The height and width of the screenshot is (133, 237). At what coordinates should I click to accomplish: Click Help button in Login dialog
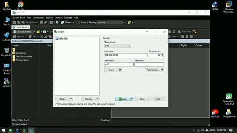158,99
